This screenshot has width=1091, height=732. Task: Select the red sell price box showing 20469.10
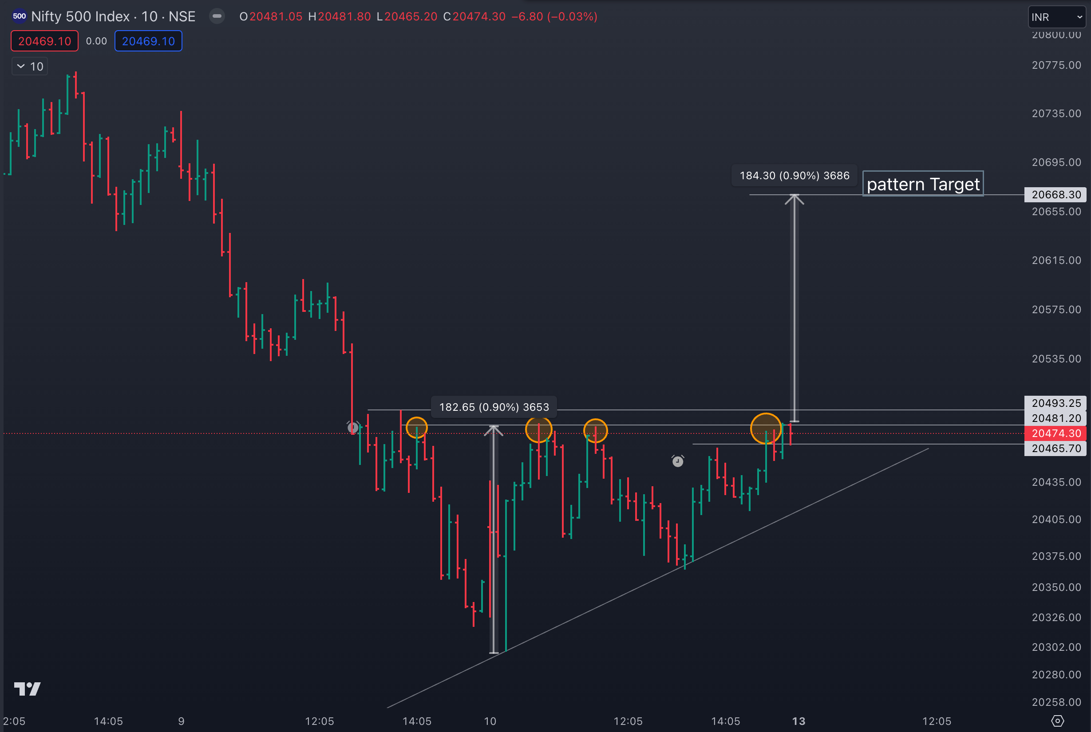[x=44, y=41]
